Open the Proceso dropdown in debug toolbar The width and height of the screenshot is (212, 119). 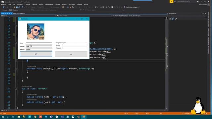tap(19, 10)
